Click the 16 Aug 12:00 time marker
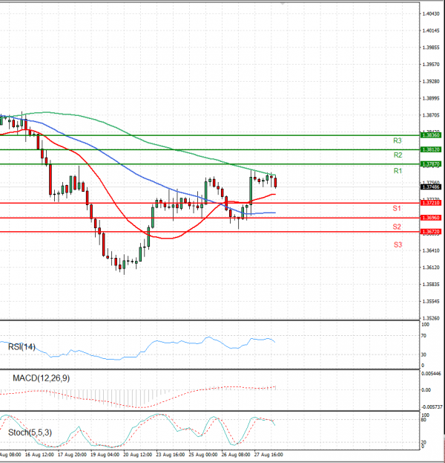This screenshot has height=463, width=445. (39, 455)
